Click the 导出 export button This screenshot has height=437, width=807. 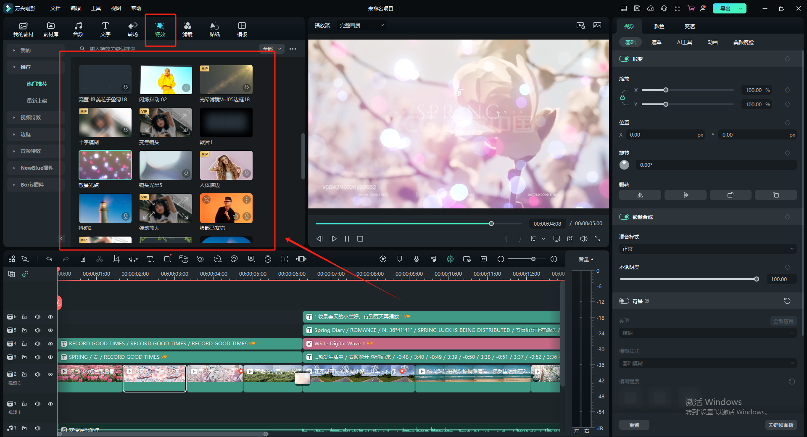click(725, 8)
